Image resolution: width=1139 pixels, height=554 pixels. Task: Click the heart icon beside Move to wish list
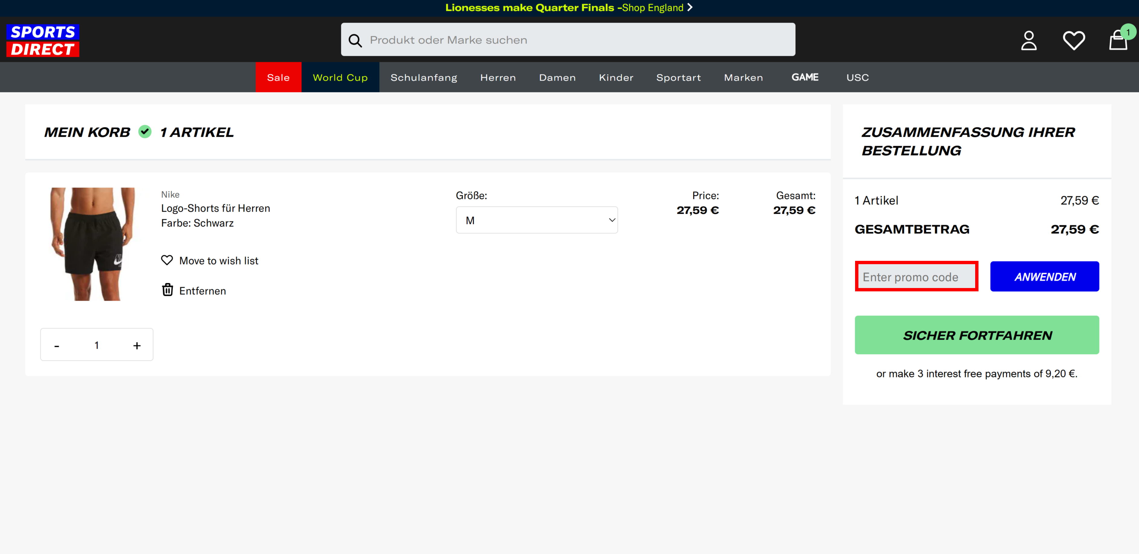pos(167,260)
